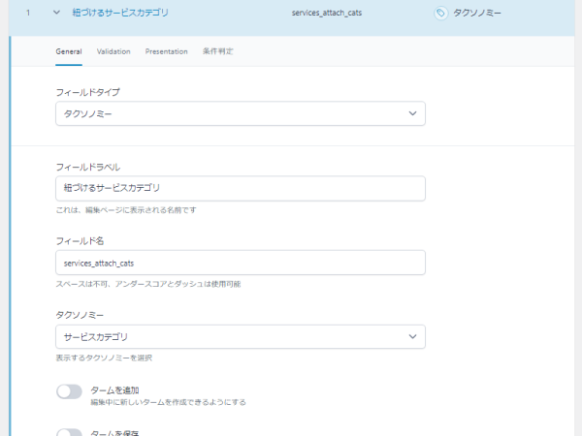Click the 紐づけるサービスカテゴリ field title link
The image size is (582, 436).
tap(119, 14)
